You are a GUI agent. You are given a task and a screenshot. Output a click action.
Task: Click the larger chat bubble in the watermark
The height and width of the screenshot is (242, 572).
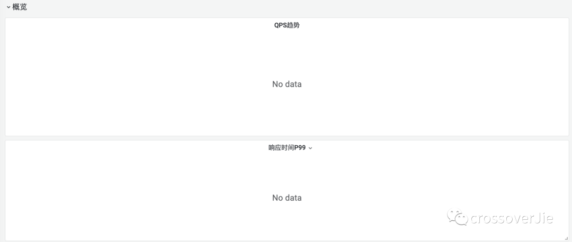click(x=454, y=214)
